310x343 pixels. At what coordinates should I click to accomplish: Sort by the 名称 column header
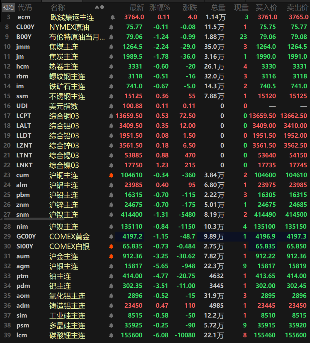click(x=58, y=7)
